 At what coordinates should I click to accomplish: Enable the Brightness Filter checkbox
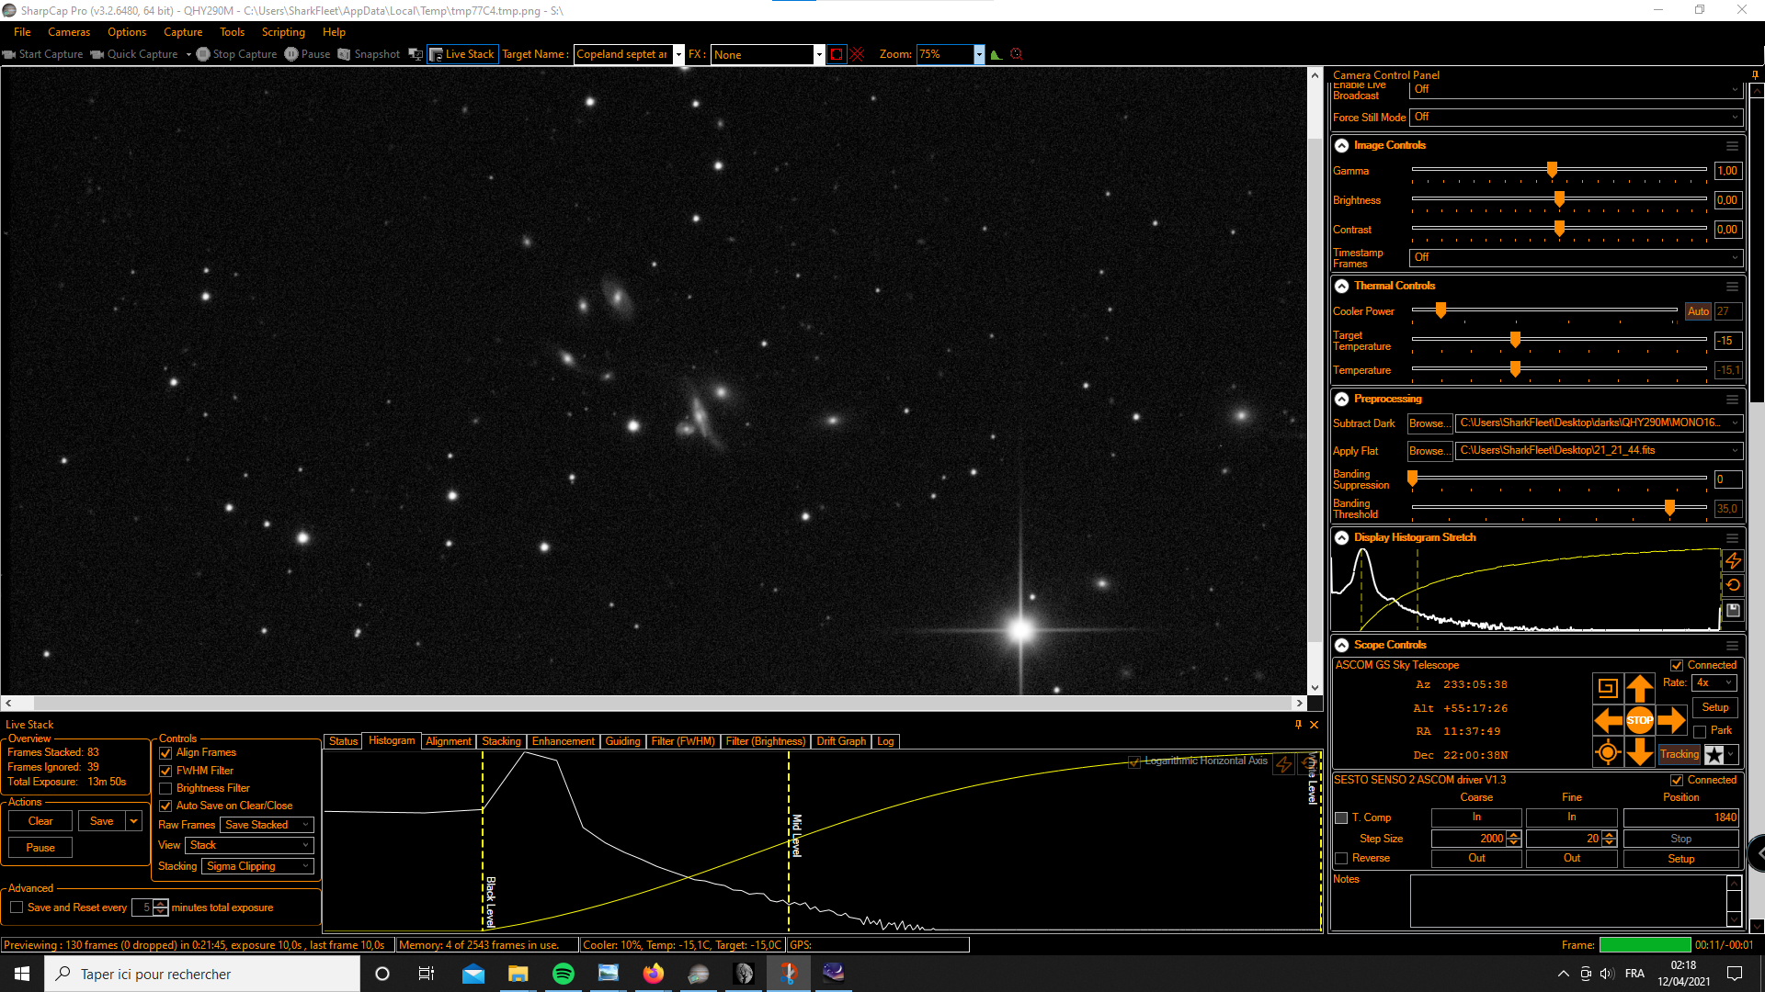(166, 788)
